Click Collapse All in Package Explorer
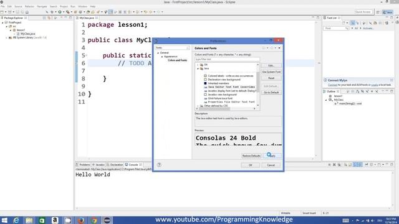Viewport: 399px width, 224px height. tap(44, 18)
